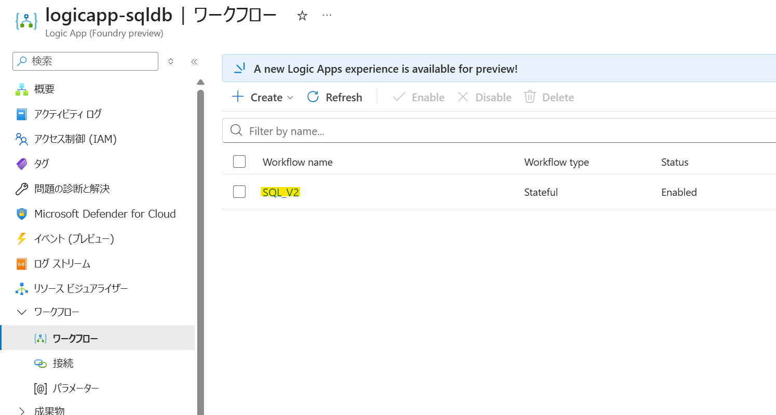Click the Status column header
The width and height of the screenshot is (776, 415).
tap(675, 162)
